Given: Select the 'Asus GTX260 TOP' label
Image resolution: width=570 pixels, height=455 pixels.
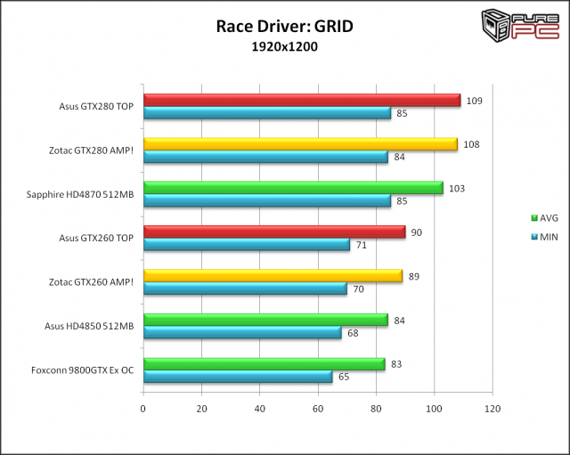Looking at the screenshot, I should (x=96, y=238).
